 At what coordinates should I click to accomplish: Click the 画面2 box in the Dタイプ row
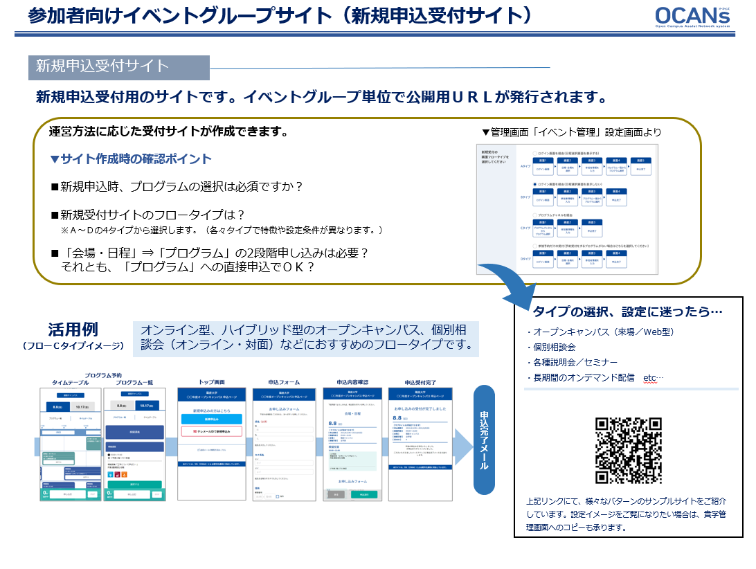click(568, 259)
